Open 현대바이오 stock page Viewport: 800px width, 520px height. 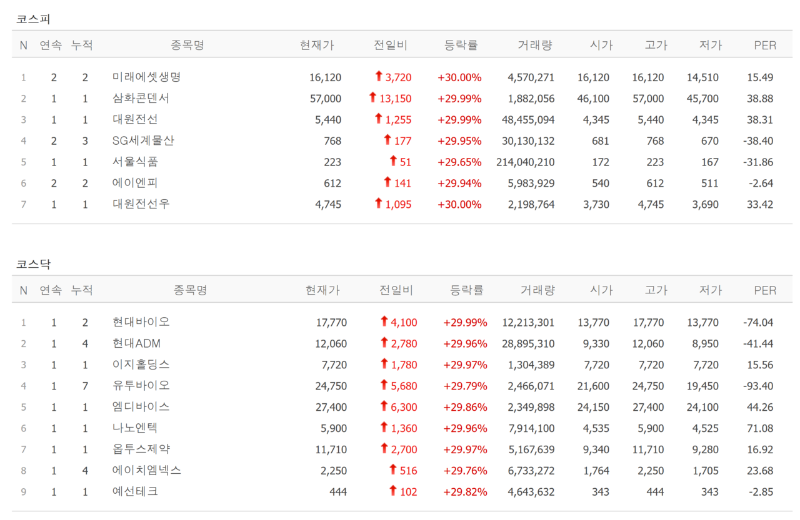click(141, 323)
